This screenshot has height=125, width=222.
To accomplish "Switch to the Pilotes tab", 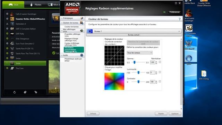I will click(x=35, y=5).
